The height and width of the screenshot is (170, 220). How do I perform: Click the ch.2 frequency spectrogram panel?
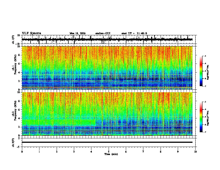click(107, 114)
